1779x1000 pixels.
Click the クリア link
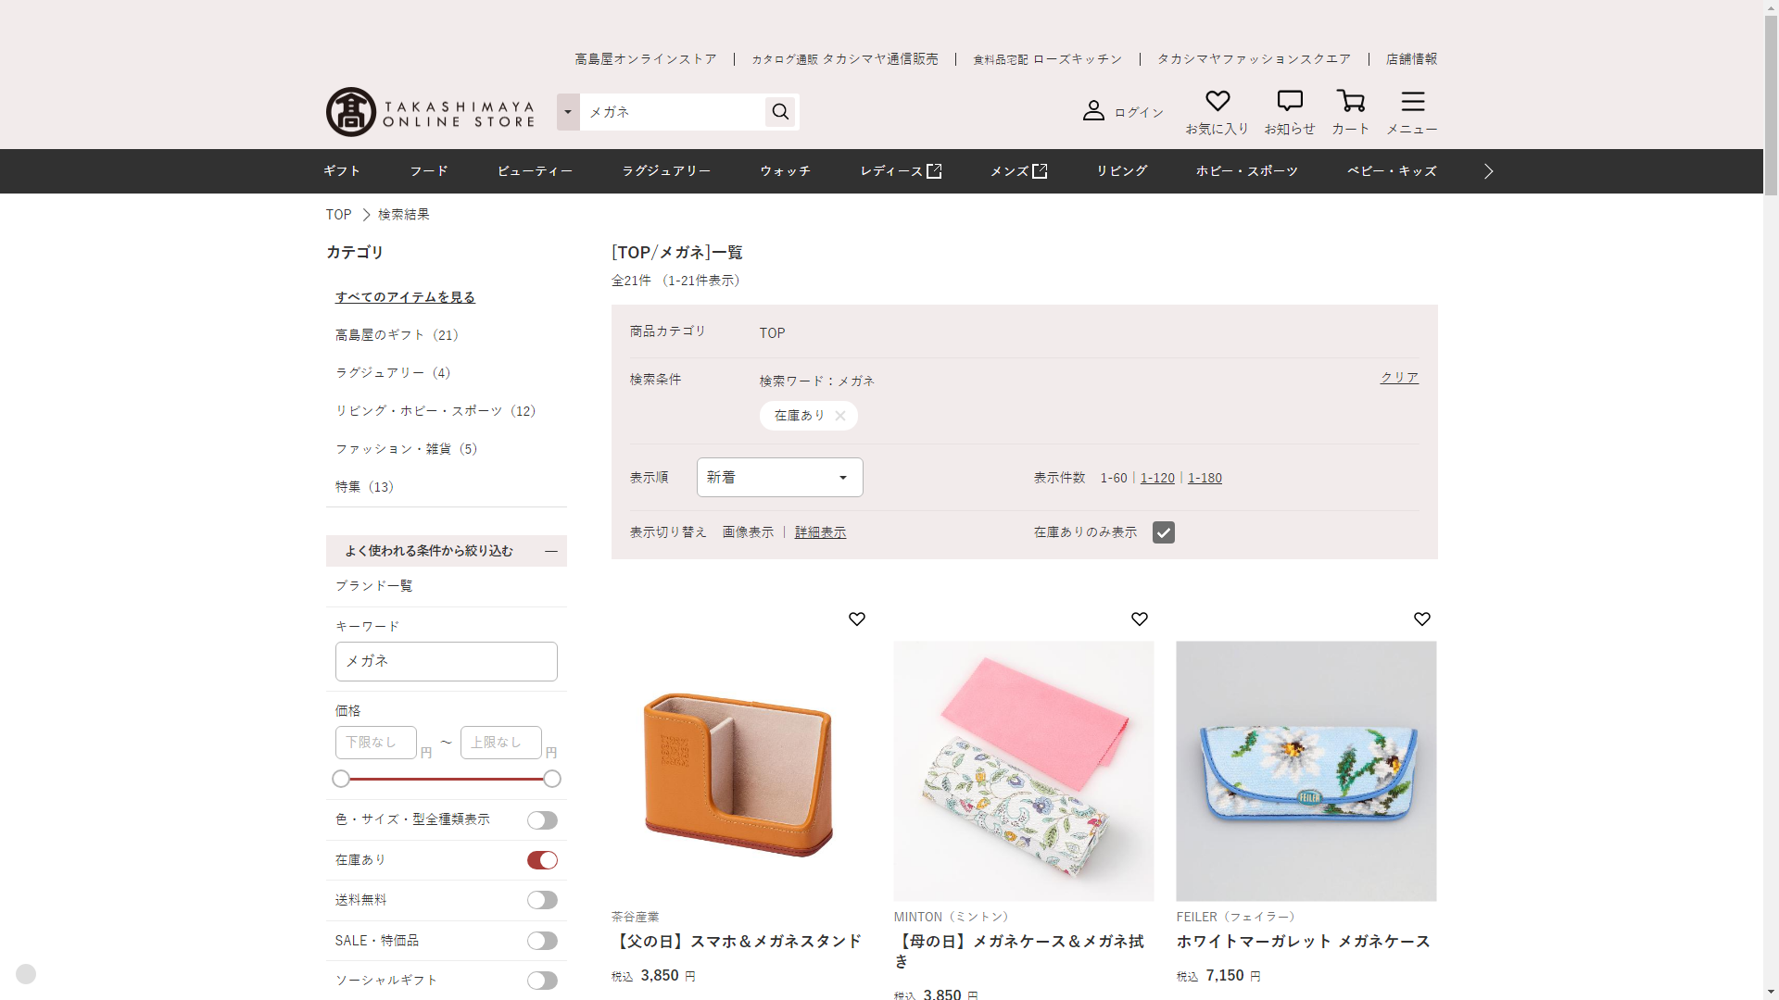tap(1399, 378)
